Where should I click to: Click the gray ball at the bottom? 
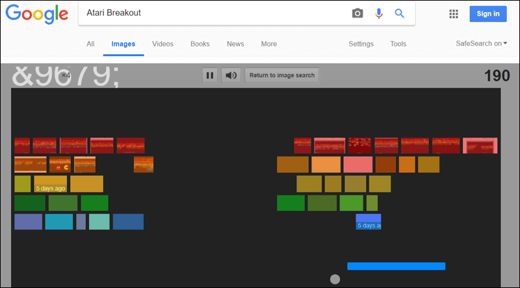(x=335, y=280)
